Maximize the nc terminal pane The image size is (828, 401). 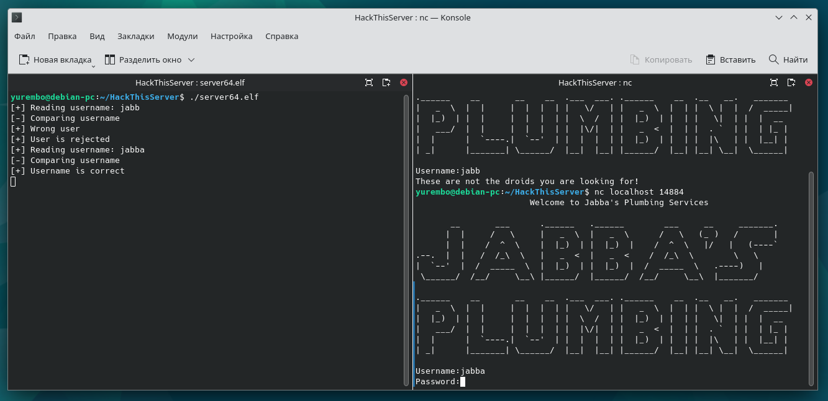click(774, 82)
